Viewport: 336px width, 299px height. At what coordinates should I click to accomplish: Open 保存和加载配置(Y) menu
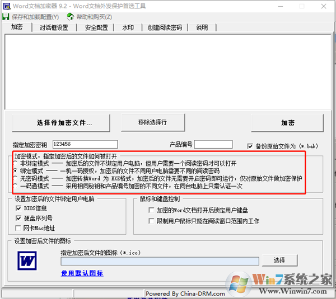pyautogui.click(x=35, y=17)
